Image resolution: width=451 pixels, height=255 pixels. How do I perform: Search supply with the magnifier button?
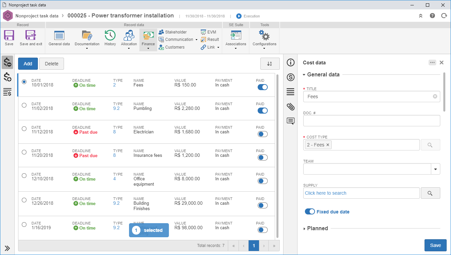coord(430,193)
